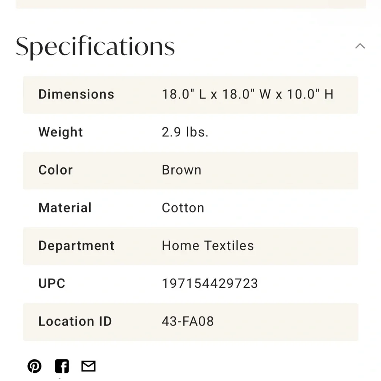The image size is (381, 381).
Task: Share product via email envelope icon
Action: coord(88,366)
